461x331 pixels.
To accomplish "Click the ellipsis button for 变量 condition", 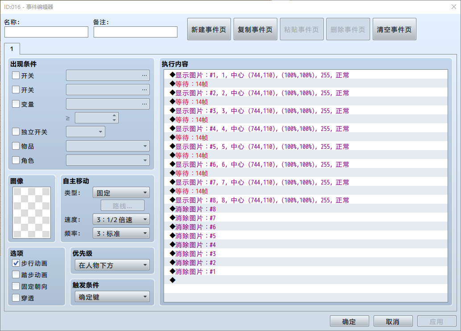I will 144,104.
